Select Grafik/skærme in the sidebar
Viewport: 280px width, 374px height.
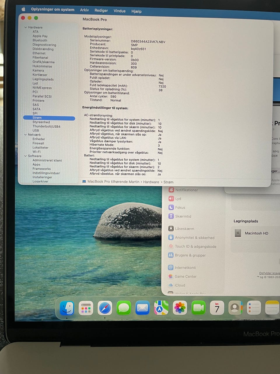click(43, 62)
